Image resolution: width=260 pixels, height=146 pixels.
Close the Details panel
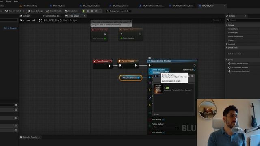click(x=245, y=16)
